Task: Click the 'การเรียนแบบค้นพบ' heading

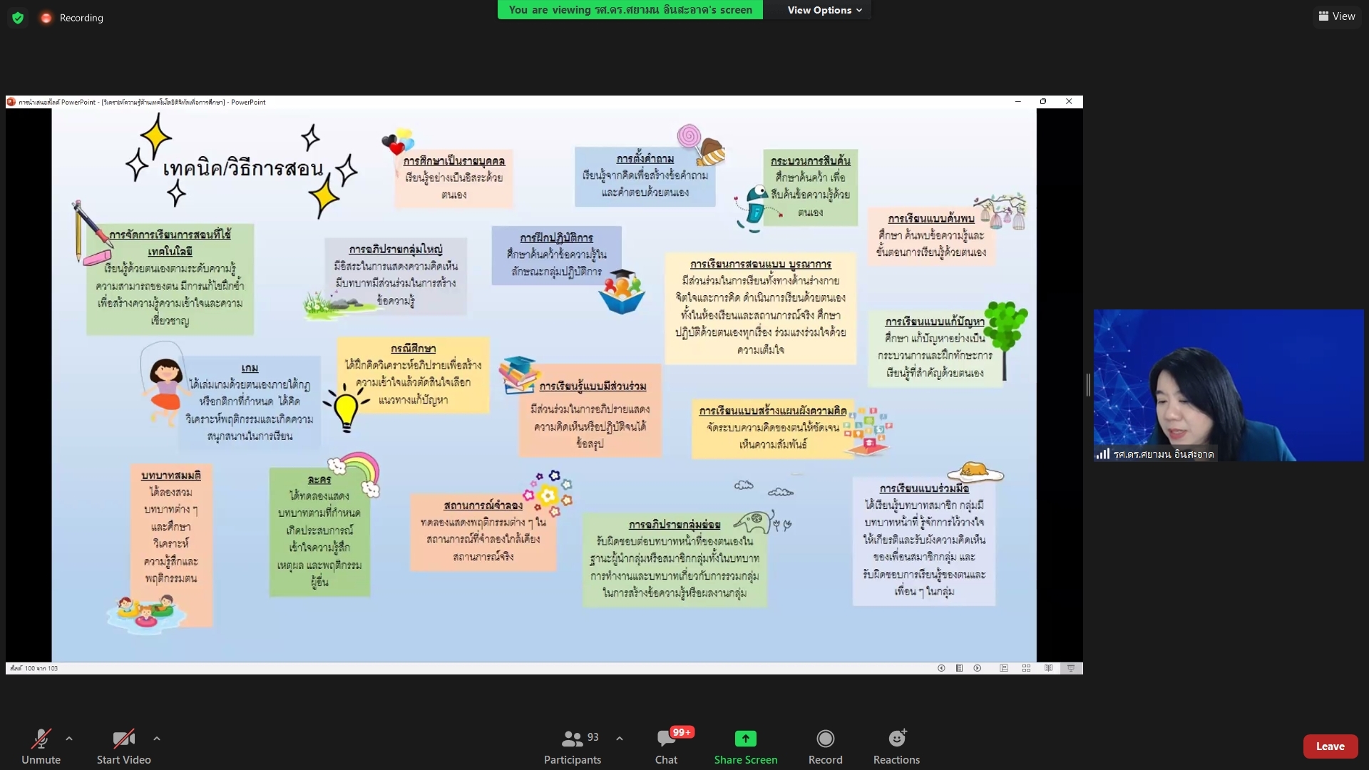Action: [931, 218]
